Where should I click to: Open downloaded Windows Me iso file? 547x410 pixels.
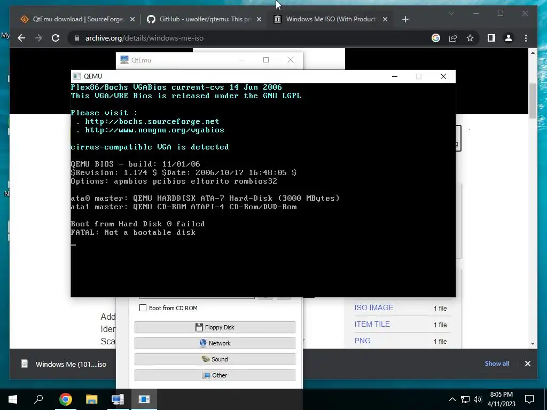(x=64, y=364)
